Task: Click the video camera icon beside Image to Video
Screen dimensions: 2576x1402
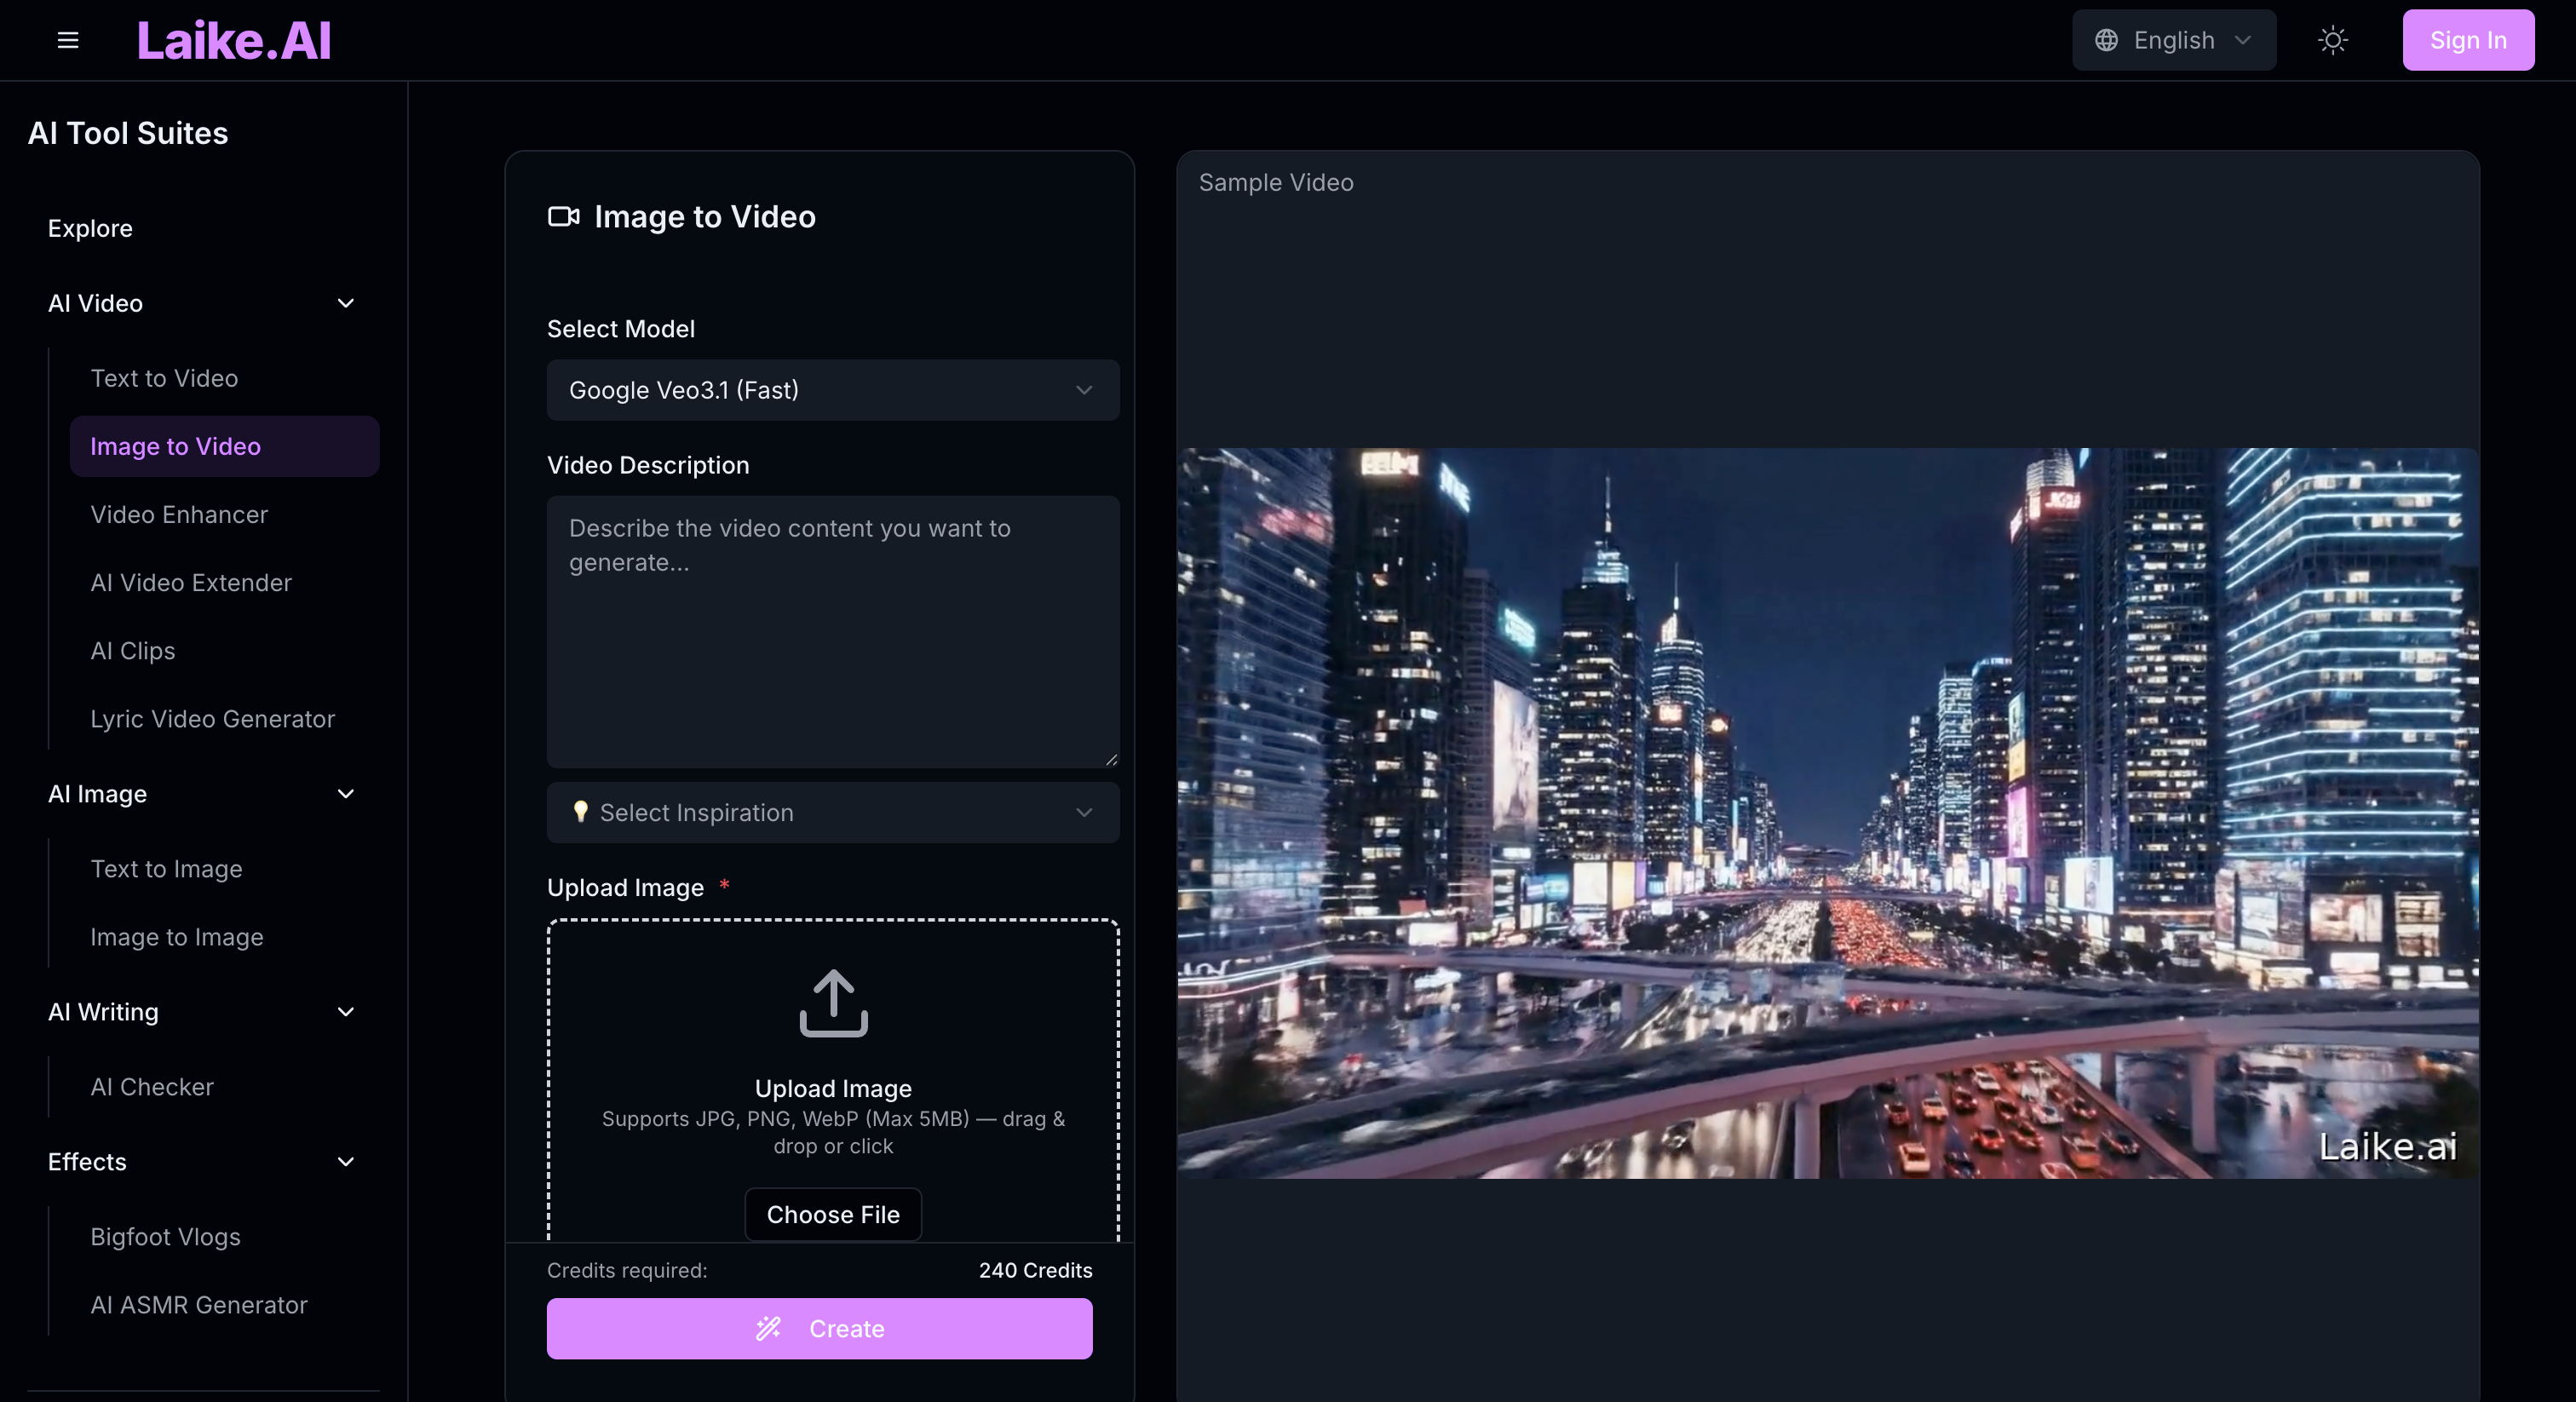Action: pos(563,216)
